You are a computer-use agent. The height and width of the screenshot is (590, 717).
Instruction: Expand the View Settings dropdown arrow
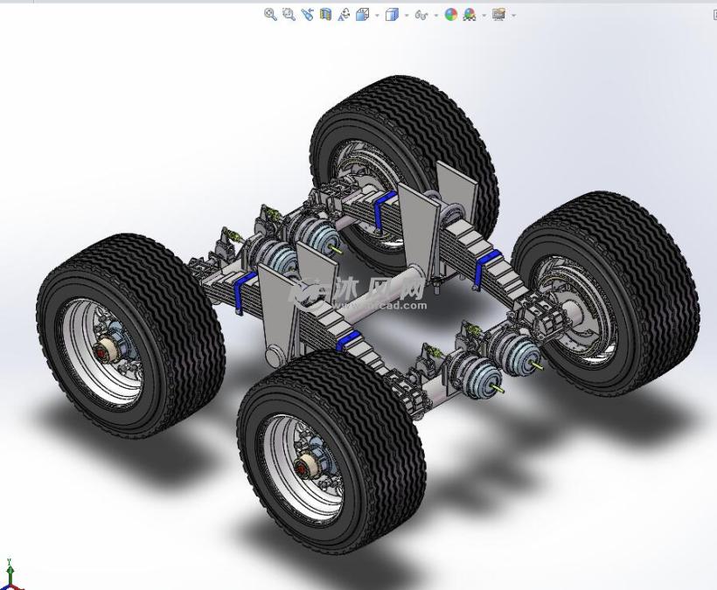[x=513, y=15]
